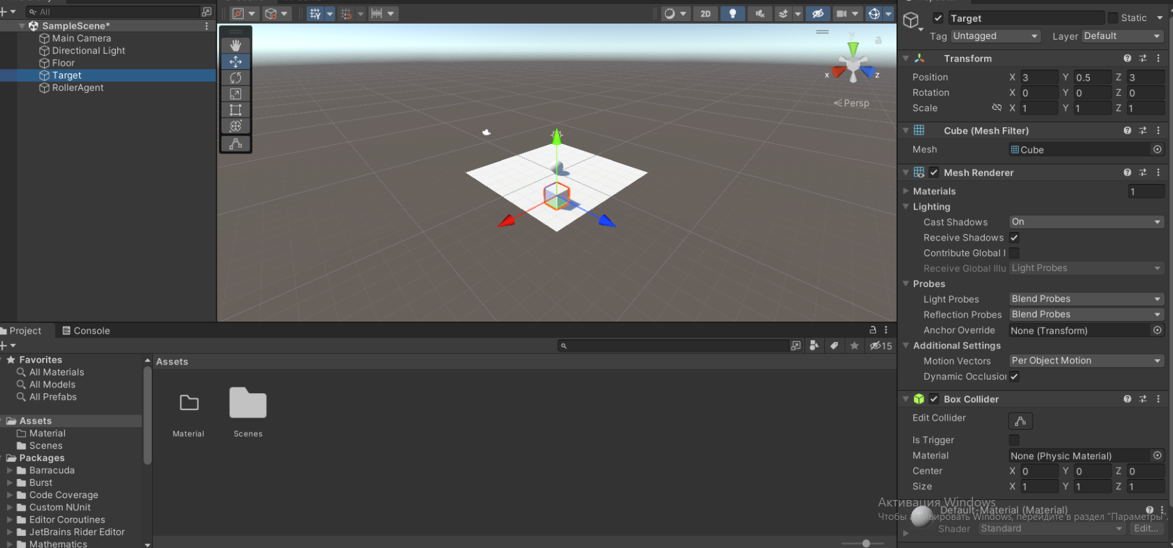Enable the Is Trigger checkbox
The image size is (1173, 548).
[1014, 440]
